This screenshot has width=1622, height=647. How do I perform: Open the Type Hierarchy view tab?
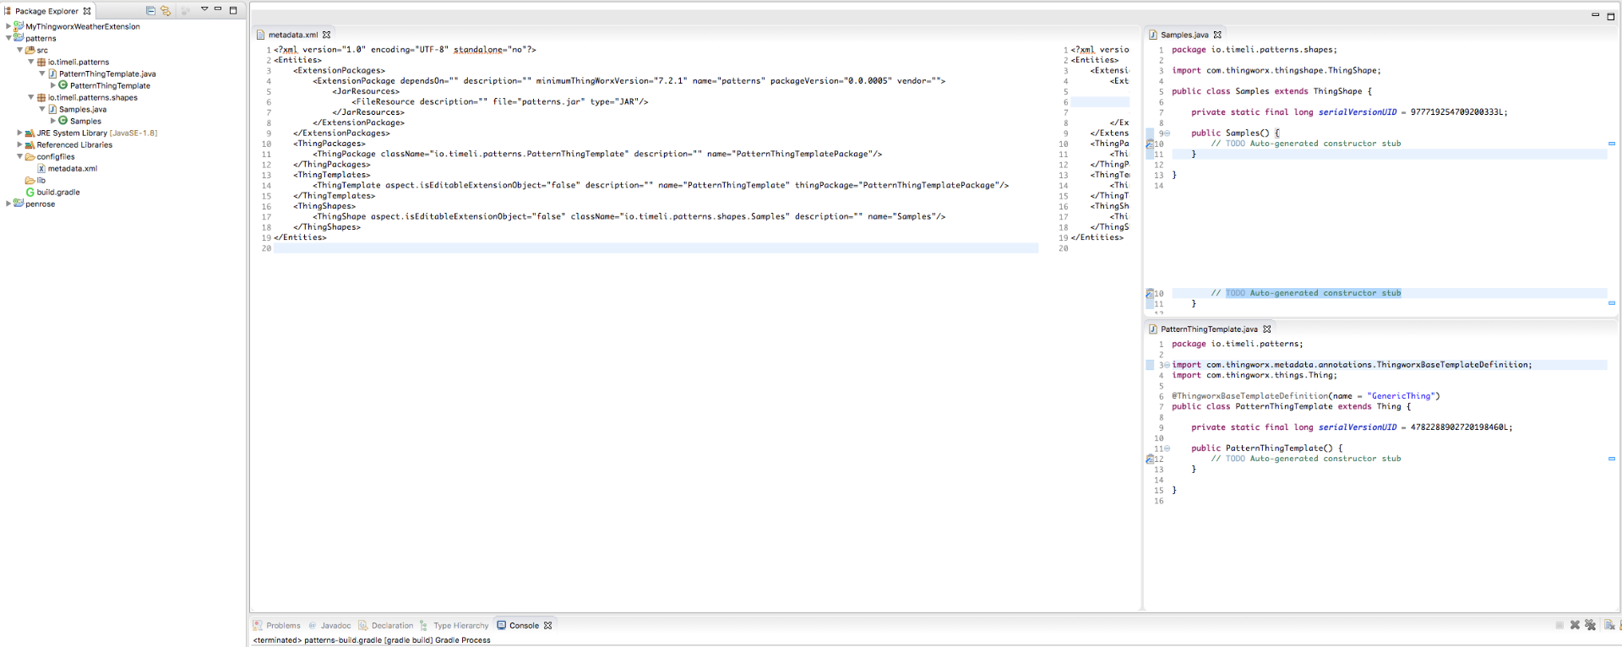(454, 626)
